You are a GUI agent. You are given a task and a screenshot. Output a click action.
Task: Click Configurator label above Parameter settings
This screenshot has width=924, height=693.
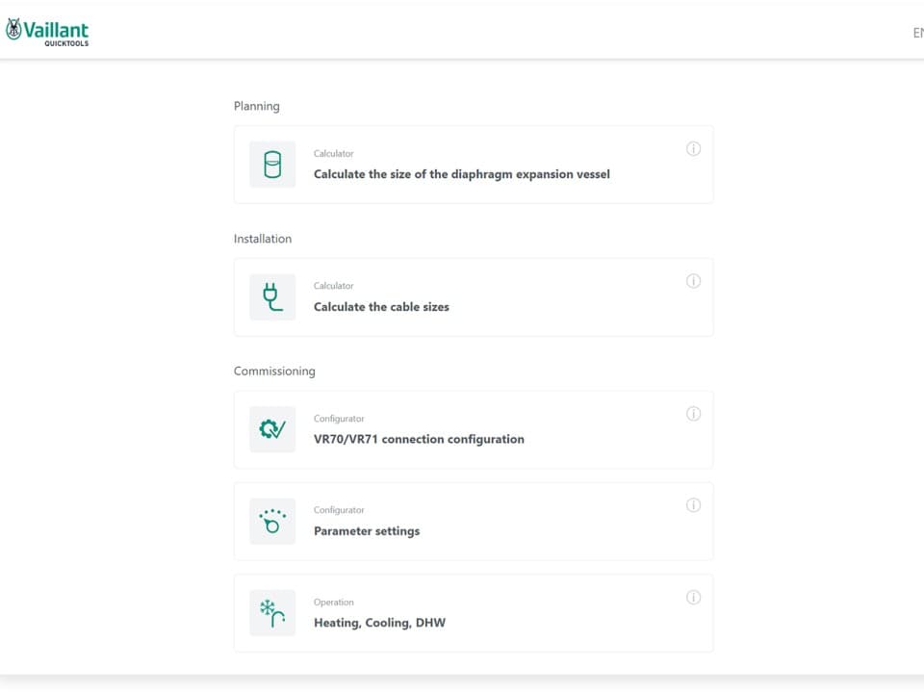(339, 510)
